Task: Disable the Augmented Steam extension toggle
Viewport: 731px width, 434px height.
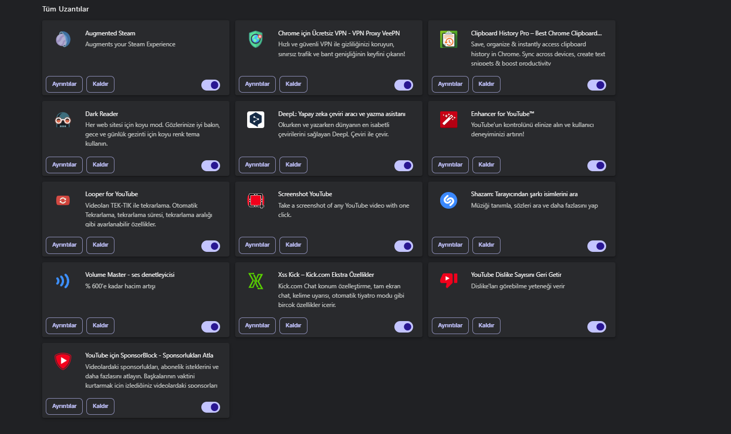Action: [x=211, y=85]
